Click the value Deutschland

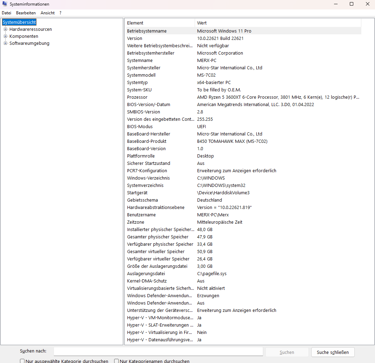pyautogui.click(x=209, y=200)
